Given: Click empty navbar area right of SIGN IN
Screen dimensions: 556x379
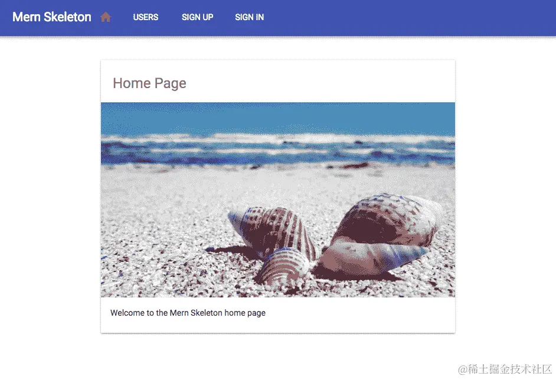Looking at the screenshot, I should (x=408, y=17).
